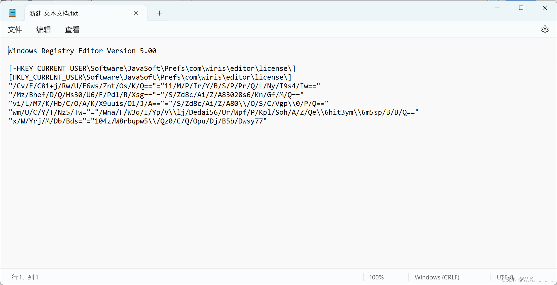Click the line starting "/Cv/E/C81+j
The image size is (557, 285).
pos(164,86)
